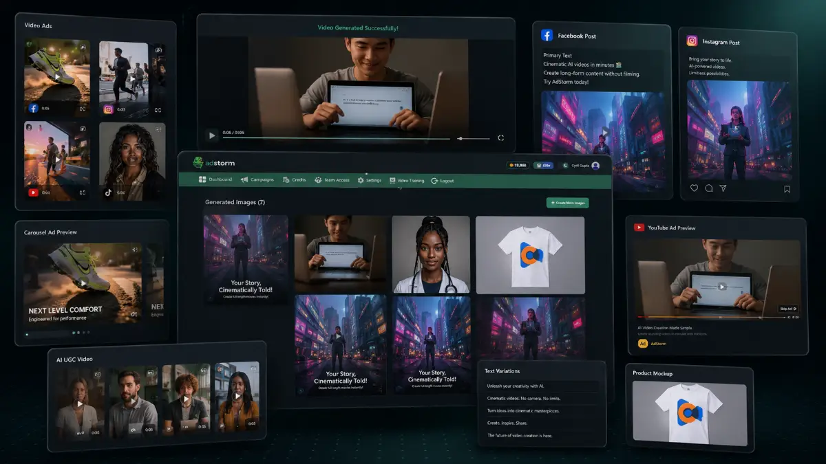This screenshot has height=464, width=826.
Task: Click 'NEXT LEVEL COMFORT' carousel headline
Action: click(x=65, y=310)
